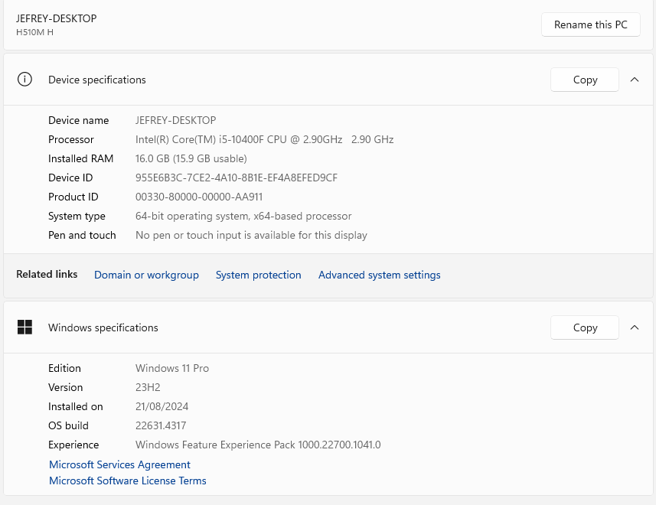Viewport: 656px width, 505px height.
Task: Collapse the Device specifications section chevron
Action: 635,80
